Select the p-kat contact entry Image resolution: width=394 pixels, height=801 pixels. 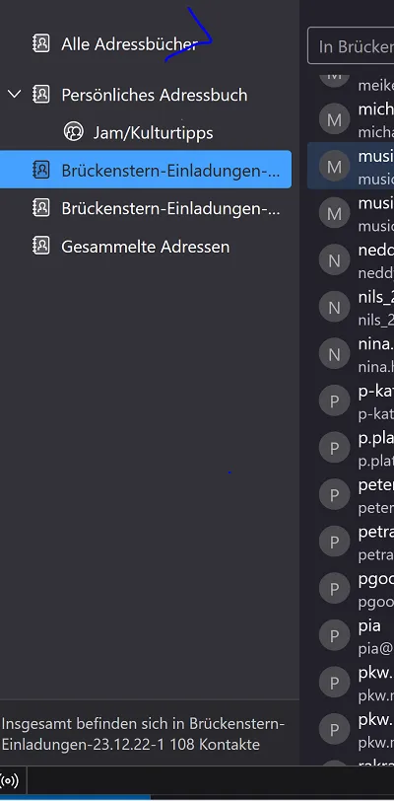(351, 401)
